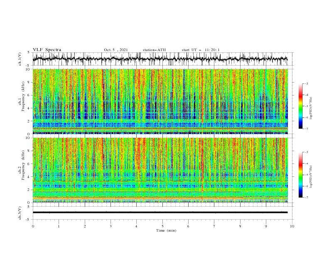Screen dimensions: 329x254
Task: Click the '-7' value on lower colorbar
Action: pos(306,198)
